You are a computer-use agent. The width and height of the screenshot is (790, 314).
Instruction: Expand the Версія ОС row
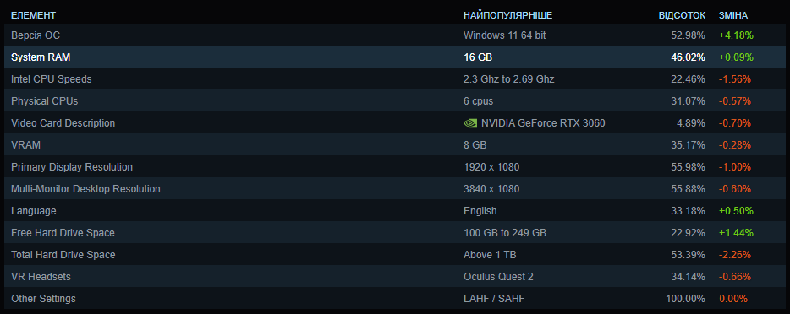click(395, 35)
